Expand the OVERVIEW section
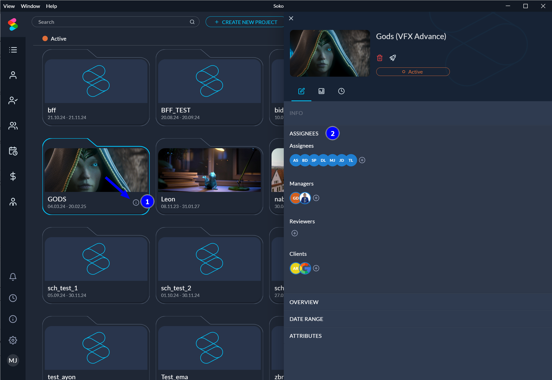This screenshot has height=380, width=552. (304, 302)
